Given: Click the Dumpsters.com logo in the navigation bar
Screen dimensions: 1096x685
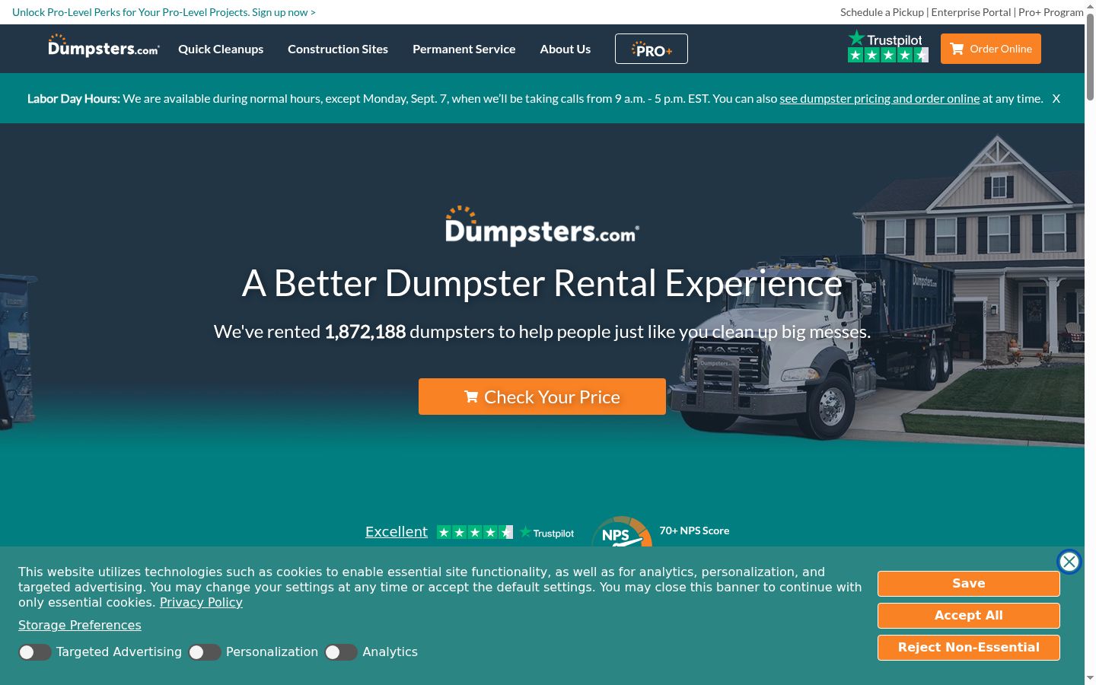Looking at the screenshot, I should 104,46.
